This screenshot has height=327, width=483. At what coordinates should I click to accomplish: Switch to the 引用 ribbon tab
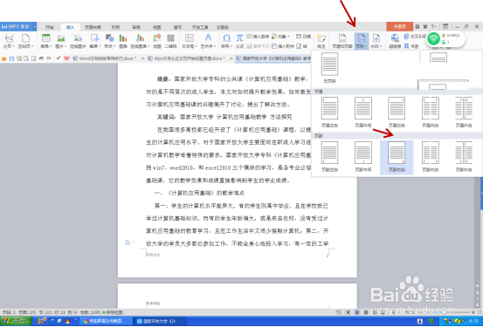[115, 27]
